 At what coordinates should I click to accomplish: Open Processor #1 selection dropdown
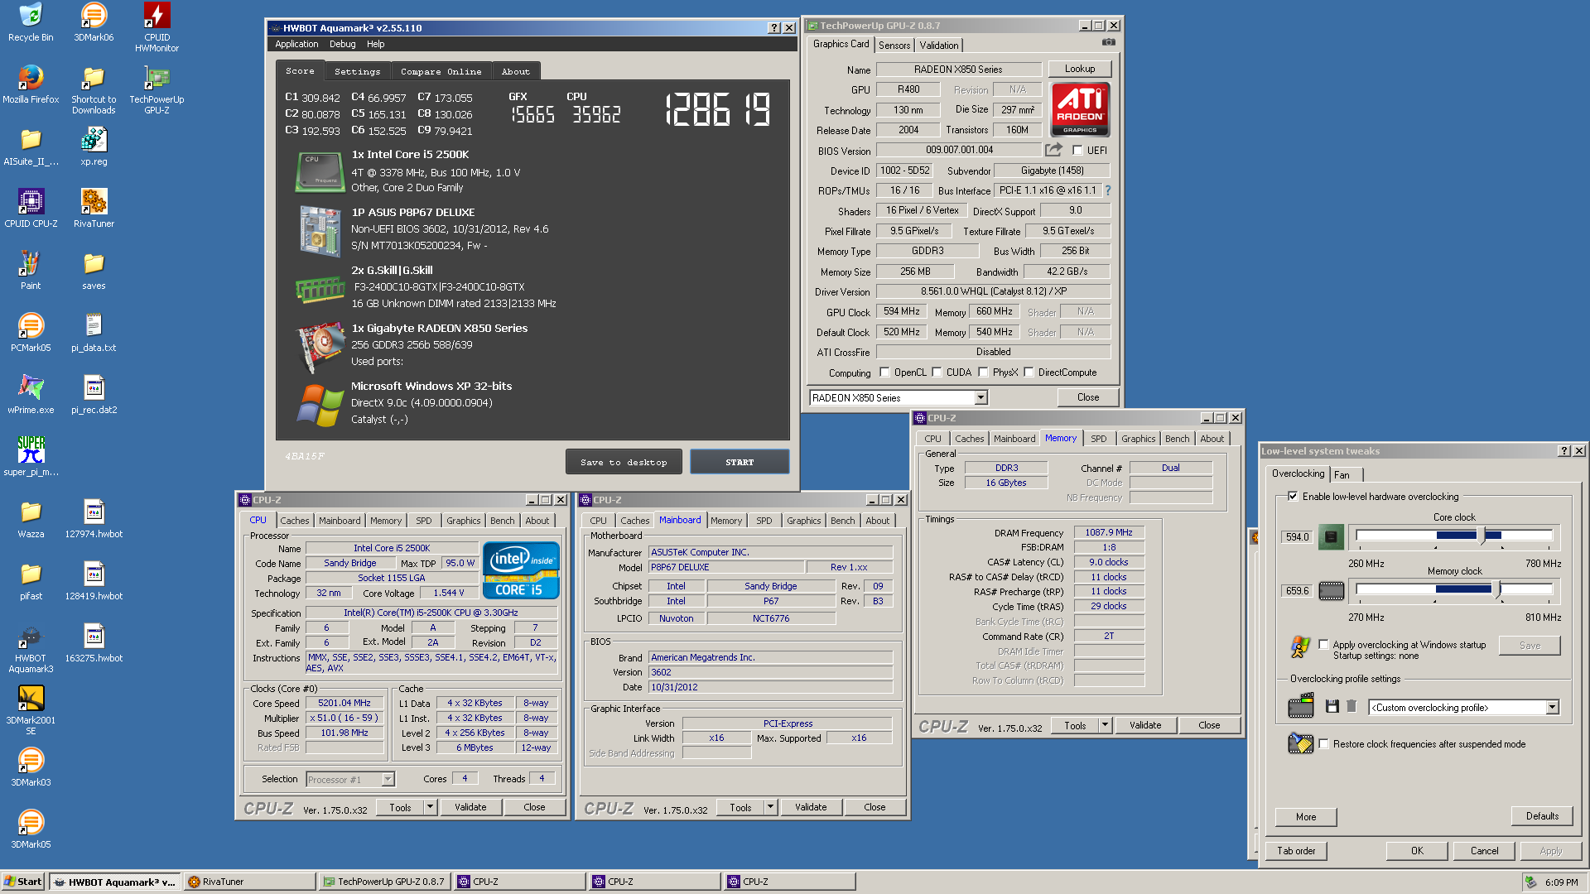tap(388, 779)
